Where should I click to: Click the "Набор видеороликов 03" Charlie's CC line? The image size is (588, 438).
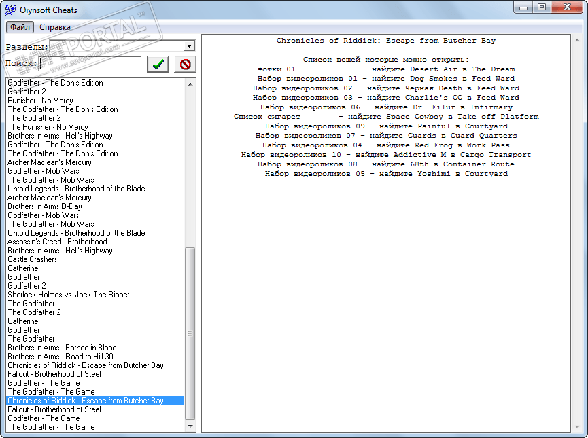point(386,97)
